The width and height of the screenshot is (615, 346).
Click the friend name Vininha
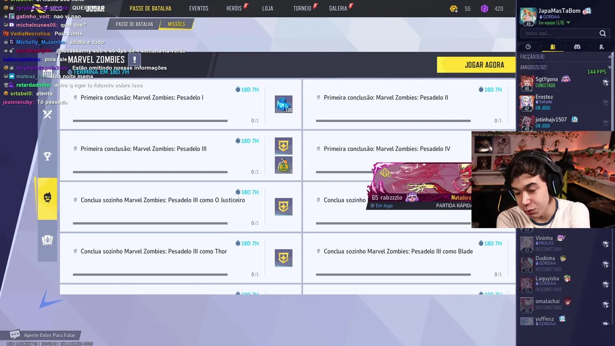click(x=544, y=238)
